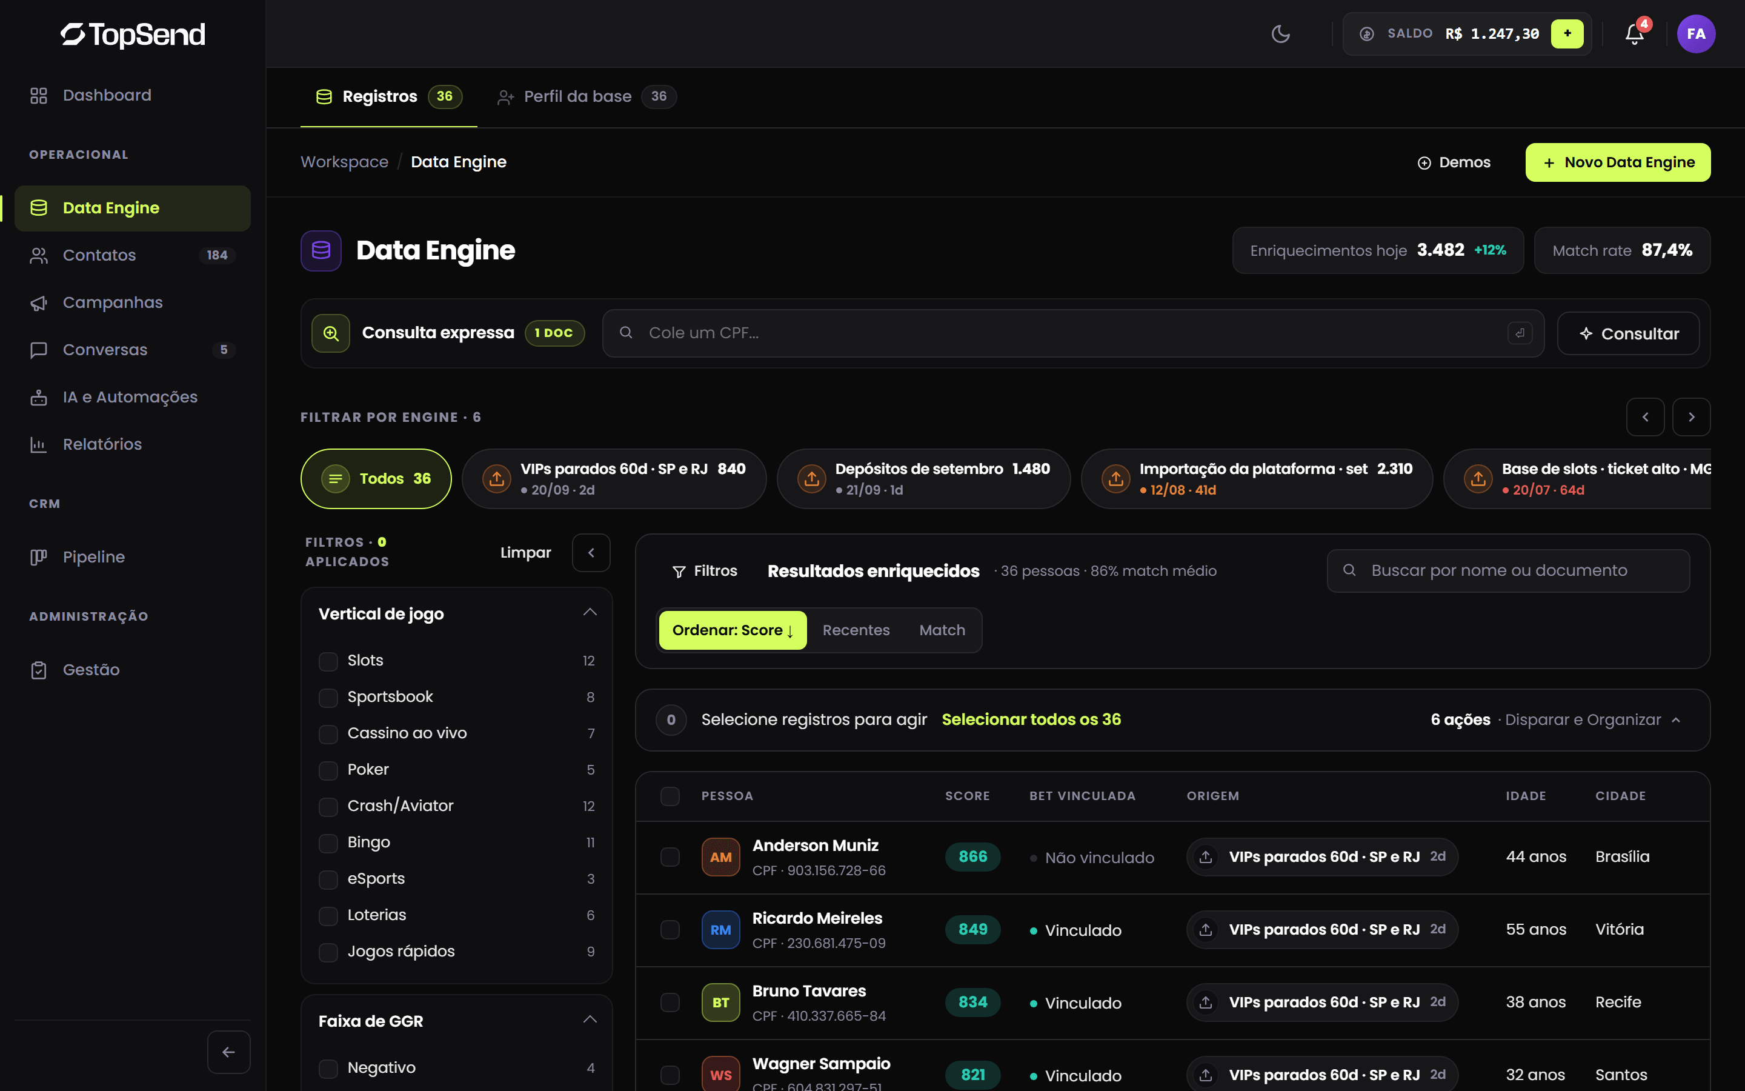Check the Poker filter checkbox
The image size is (1745, 1091).
point(328,770)
